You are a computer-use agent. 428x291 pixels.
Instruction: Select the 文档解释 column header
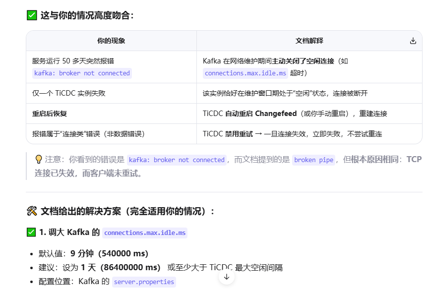[309, 41]
